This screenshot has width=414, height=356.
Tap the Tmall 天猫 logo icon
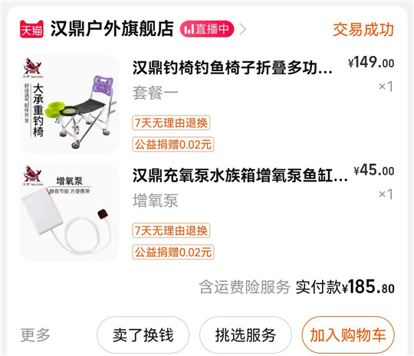[31, 29]
